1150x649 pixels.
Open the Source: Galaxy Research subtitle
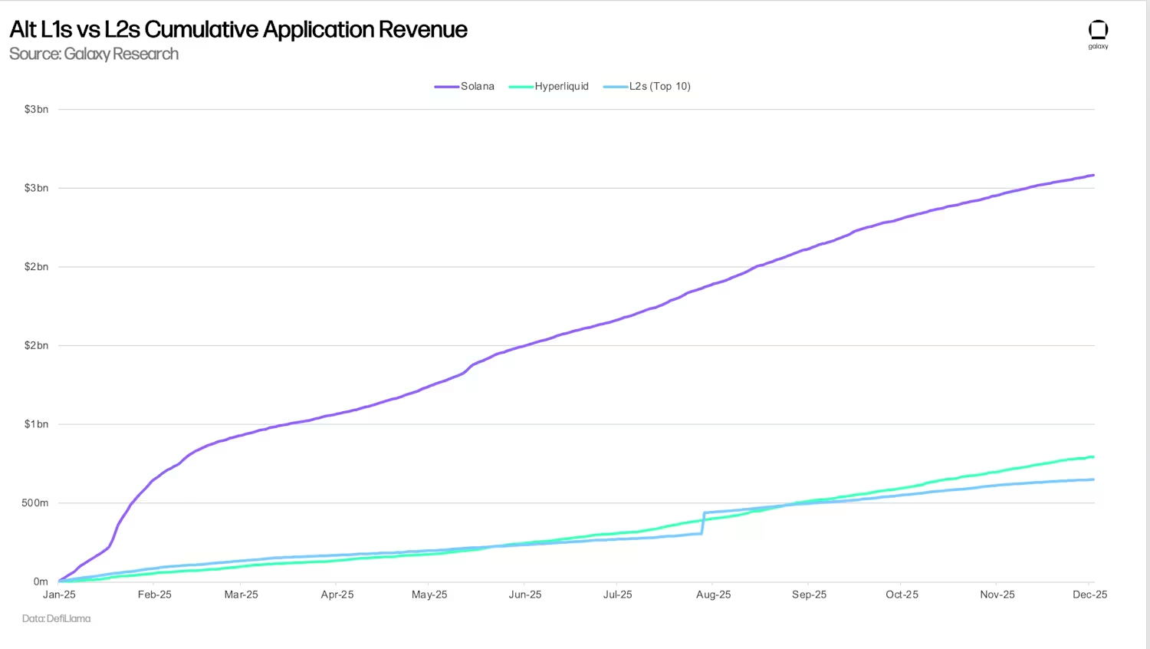click(94, 54)
